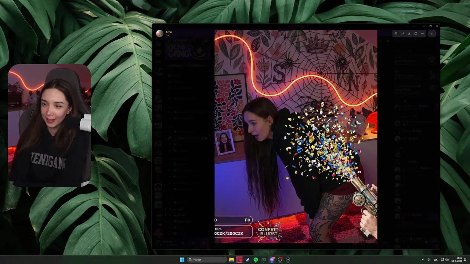
Task: Open Steam from the taskbar
Action: 247,260
